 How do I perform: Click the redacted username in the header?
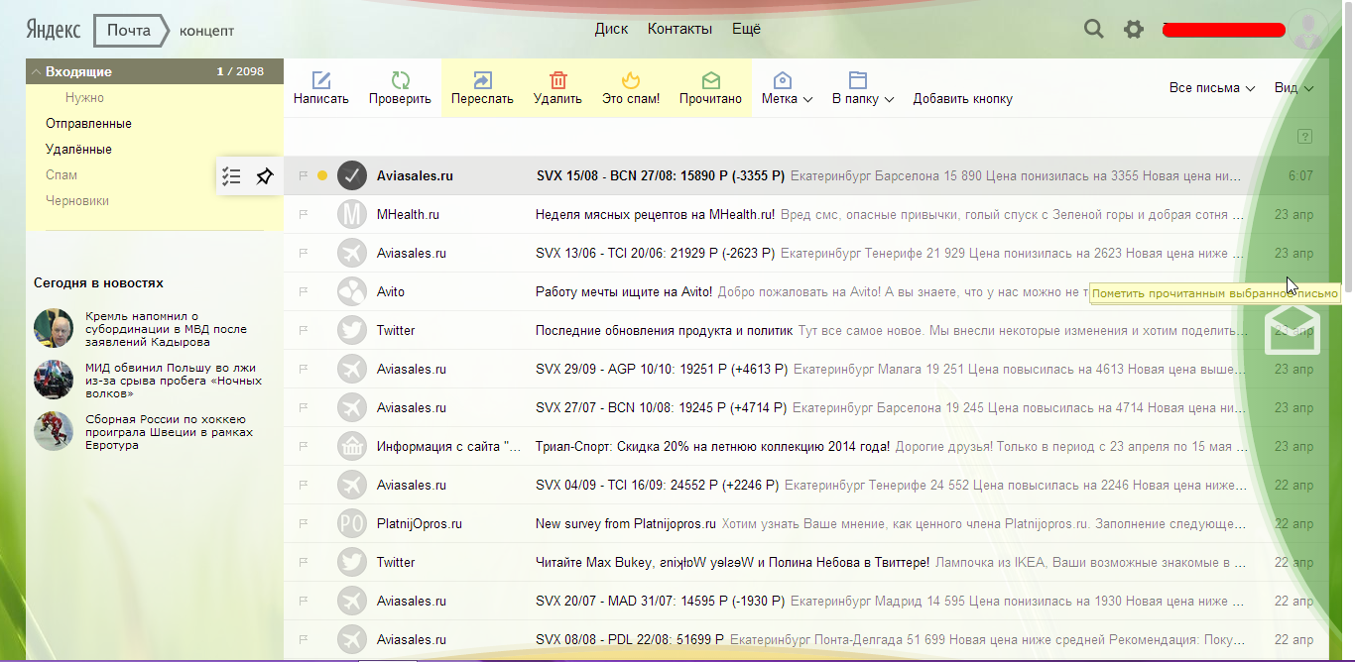(1222, 30)
